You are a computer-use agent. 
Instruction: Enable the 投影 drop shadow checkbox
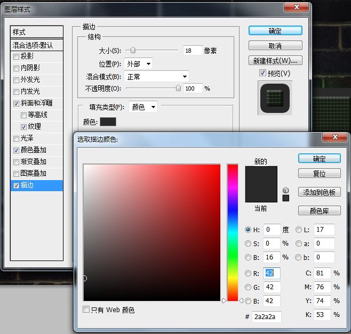16,56
